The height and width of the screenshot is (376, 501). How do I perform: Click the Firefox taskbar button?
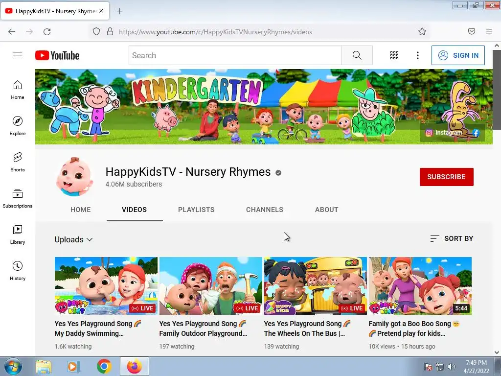click(135, 366)
